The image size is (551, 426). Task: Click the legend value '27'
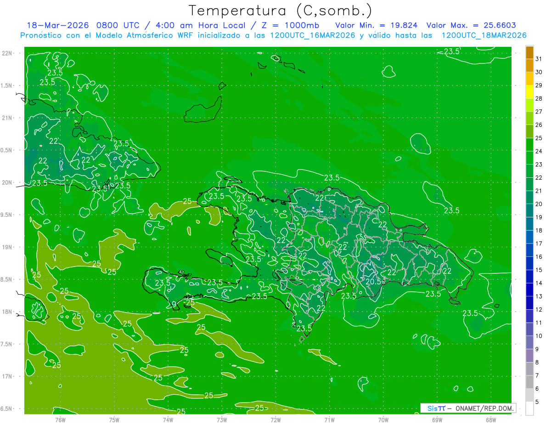tap(539, 112)
